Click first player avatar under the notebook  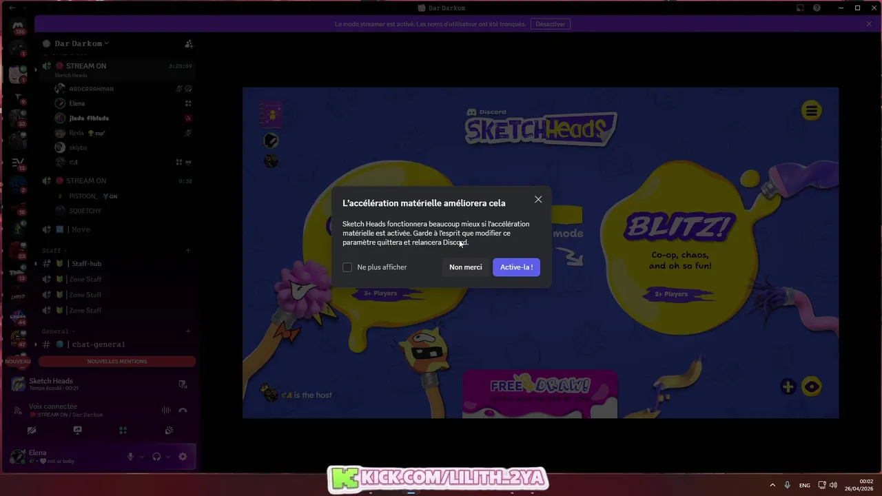pyautogui.click(x=271, y=141)
